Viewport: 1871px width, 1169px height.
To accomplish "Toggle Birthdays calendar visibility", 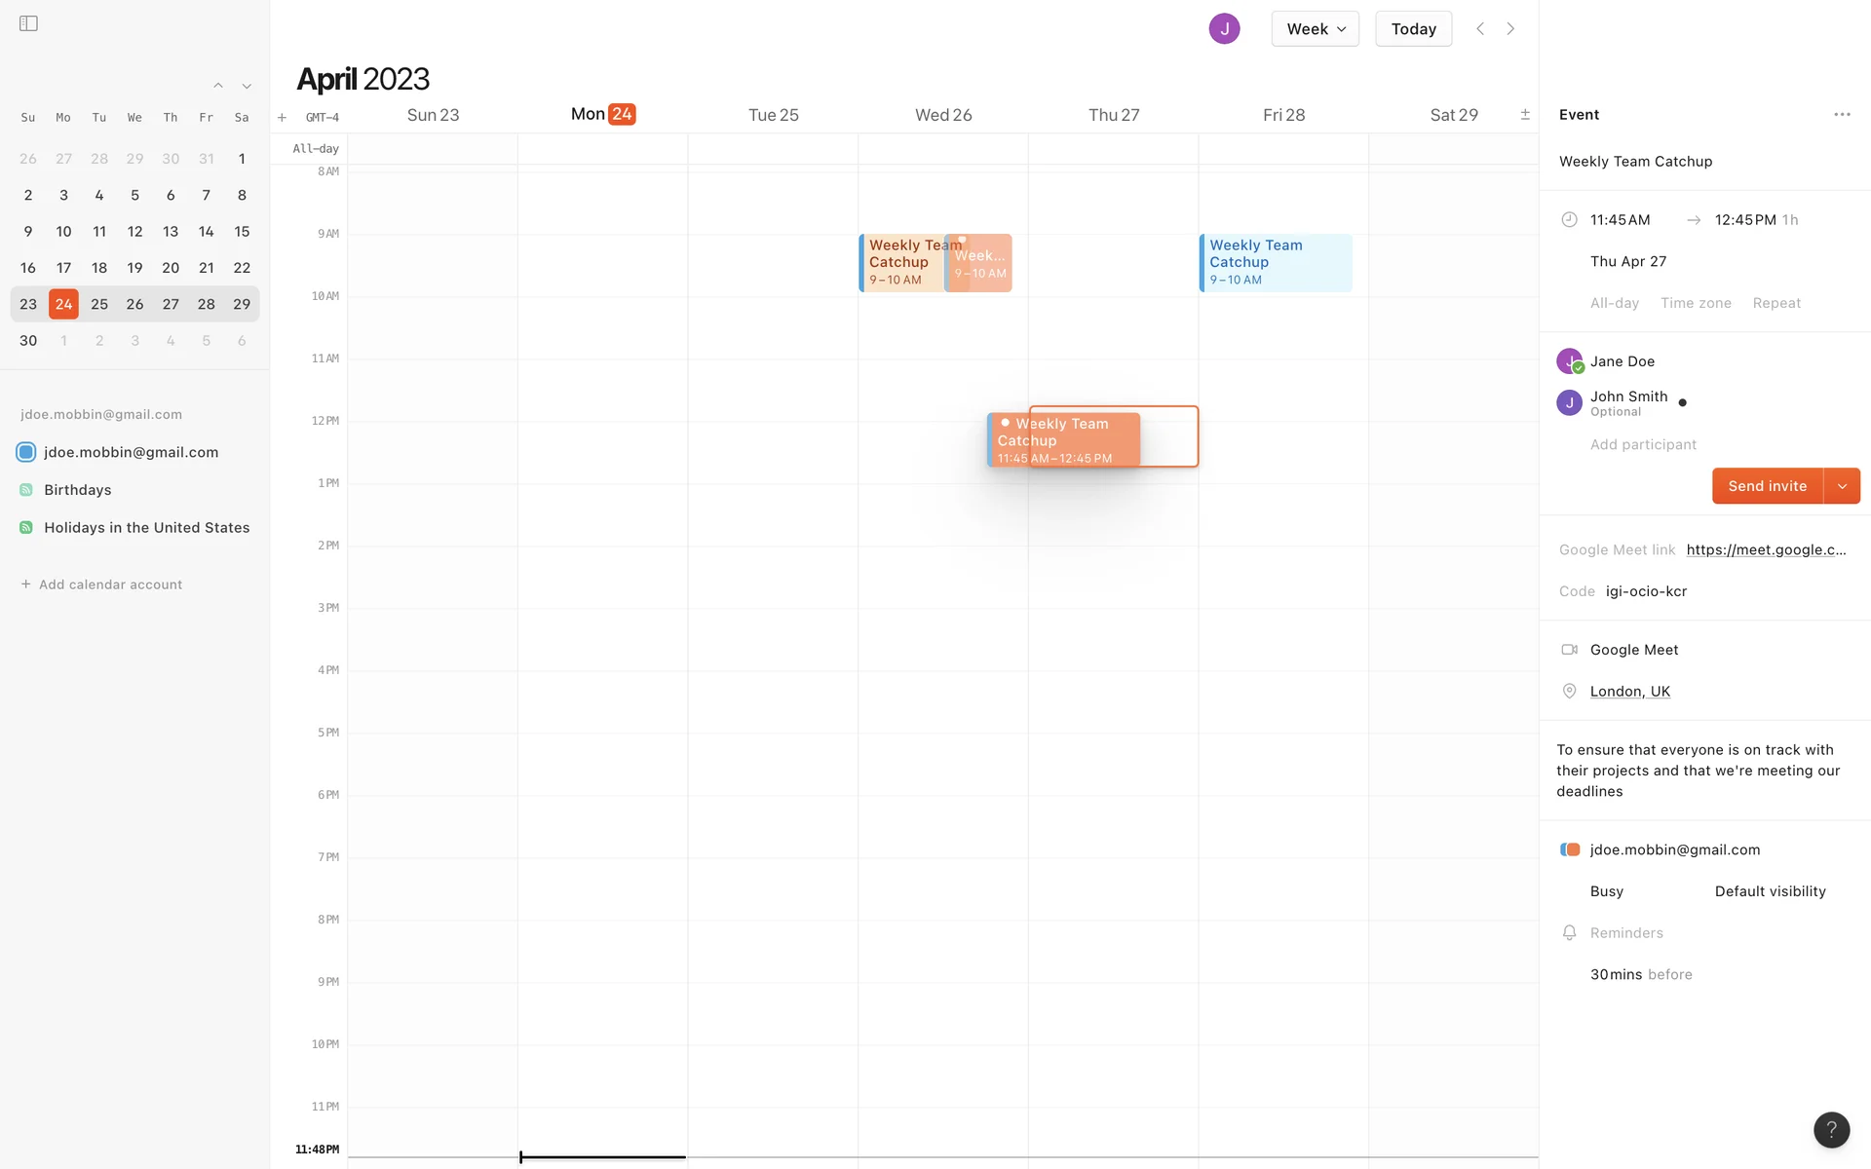I will click(x=26, y=490).
